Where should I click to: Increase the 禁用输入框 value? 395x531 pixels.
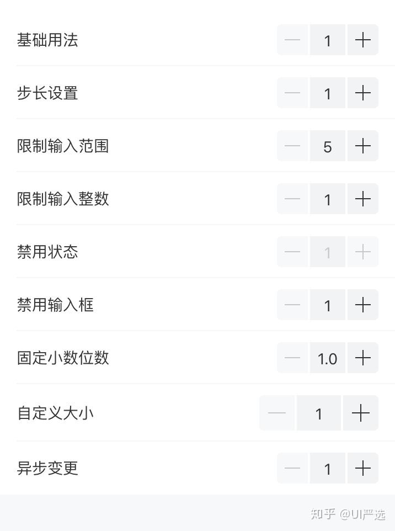tap(362, 305)
